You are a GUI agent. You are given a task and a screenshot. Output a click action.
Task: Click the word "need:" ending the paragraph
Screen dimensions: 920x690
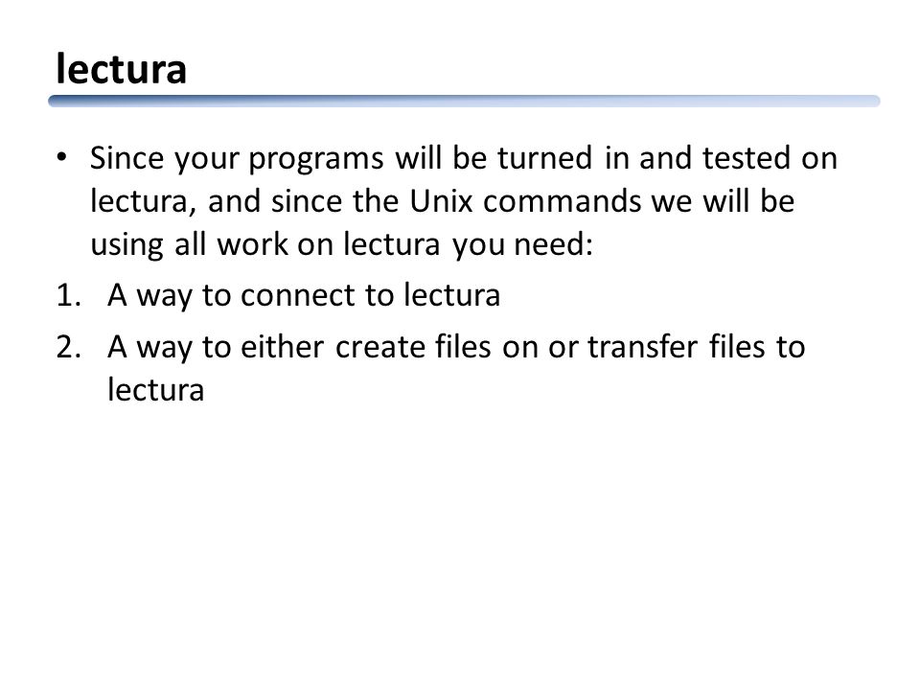click(553, 244)
